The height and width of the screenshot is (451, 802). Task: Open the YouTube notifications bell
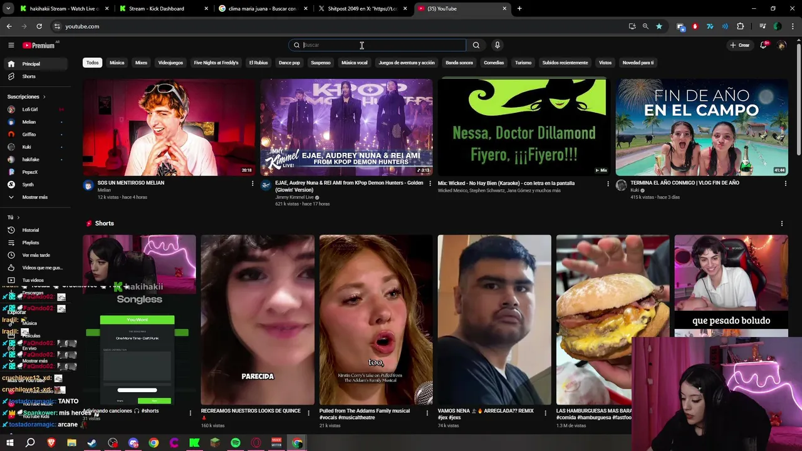[763, 45]
